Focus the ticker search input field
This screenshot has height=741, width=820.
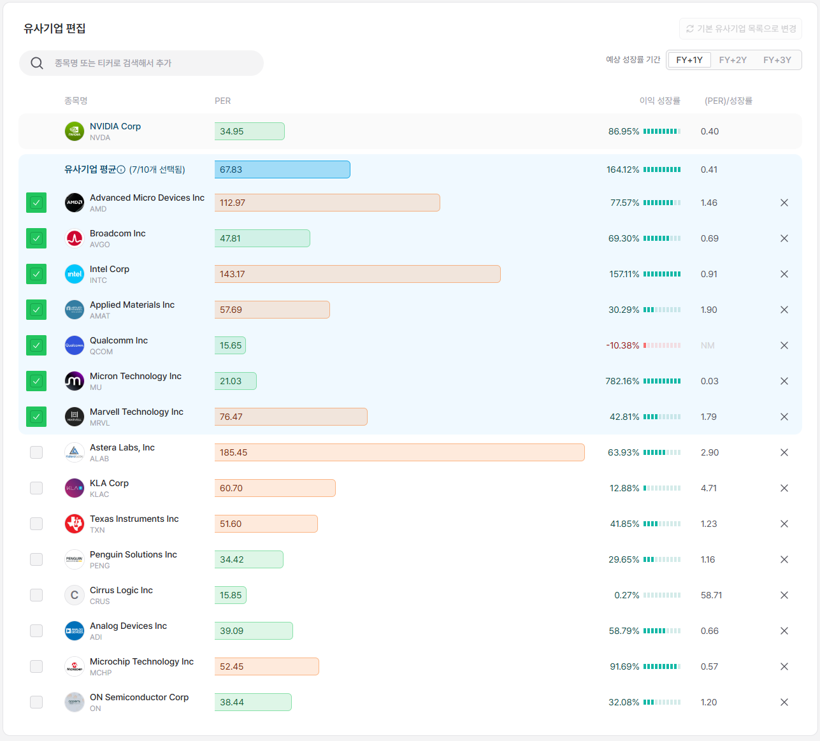pyautogui.click(x=141, y=63)
